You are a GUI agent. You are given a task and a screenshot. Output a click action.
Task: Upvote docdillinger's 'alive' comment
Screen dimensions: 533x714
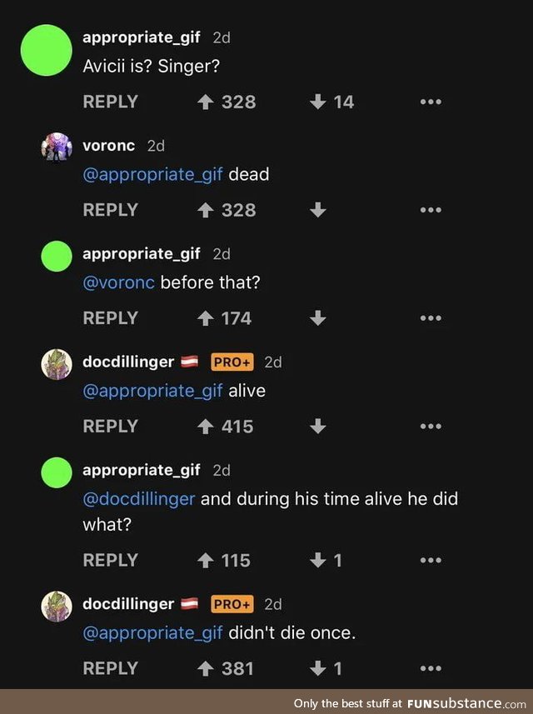pos(204,427)
